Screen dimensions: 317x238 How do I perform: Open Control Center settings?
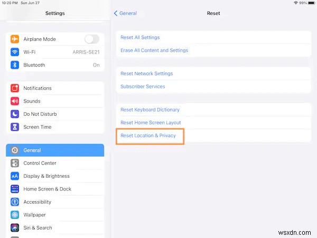pos(55,163)
